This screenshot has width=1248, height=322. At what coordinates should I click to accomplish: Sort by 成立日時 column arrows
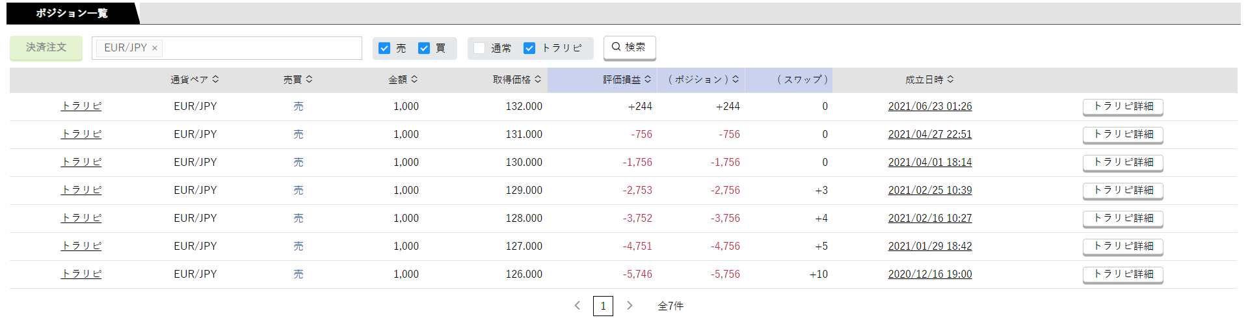click(x=950, y=79)
